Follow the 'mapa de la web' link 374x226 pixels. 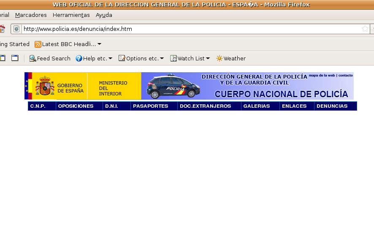(322, 76)
